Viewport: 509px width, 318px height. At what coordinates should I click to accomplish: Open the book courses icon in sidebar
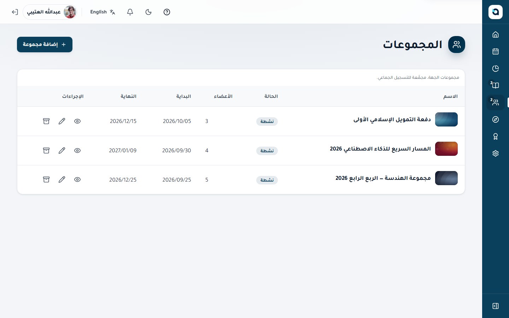(496, 86)
